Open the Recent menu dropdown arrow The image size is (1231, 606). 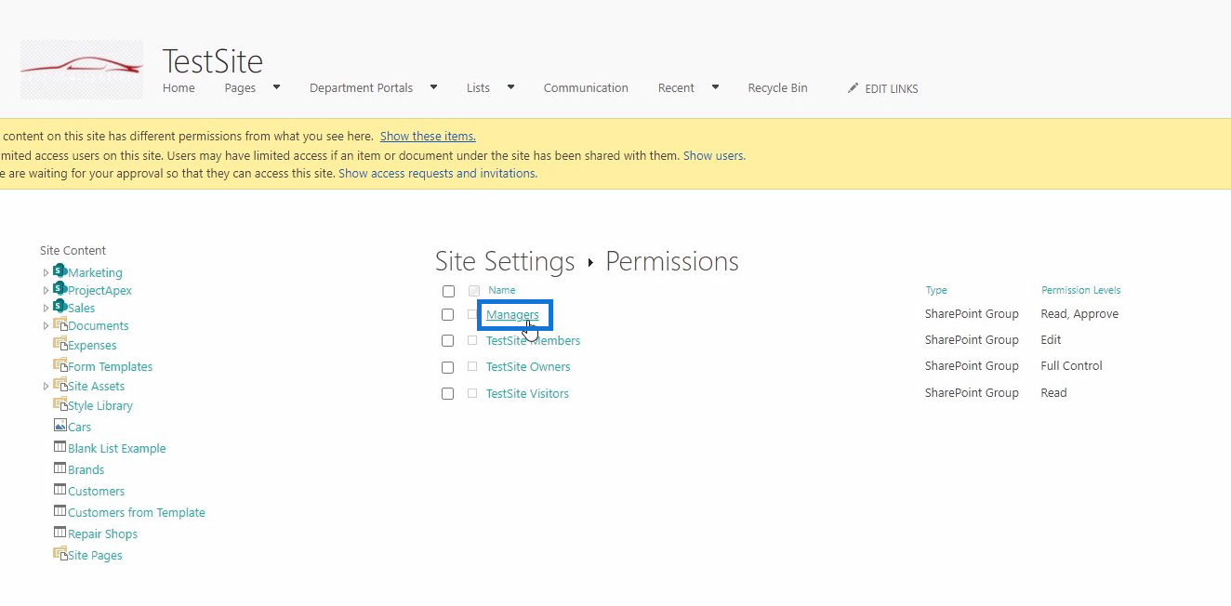click(x=715, y=87)
